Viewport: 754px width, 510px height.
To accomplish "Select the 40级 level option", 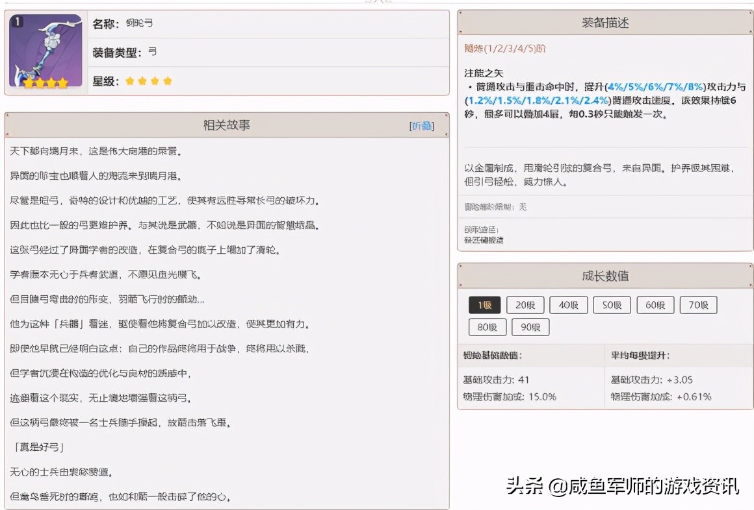I will point(568,304).
